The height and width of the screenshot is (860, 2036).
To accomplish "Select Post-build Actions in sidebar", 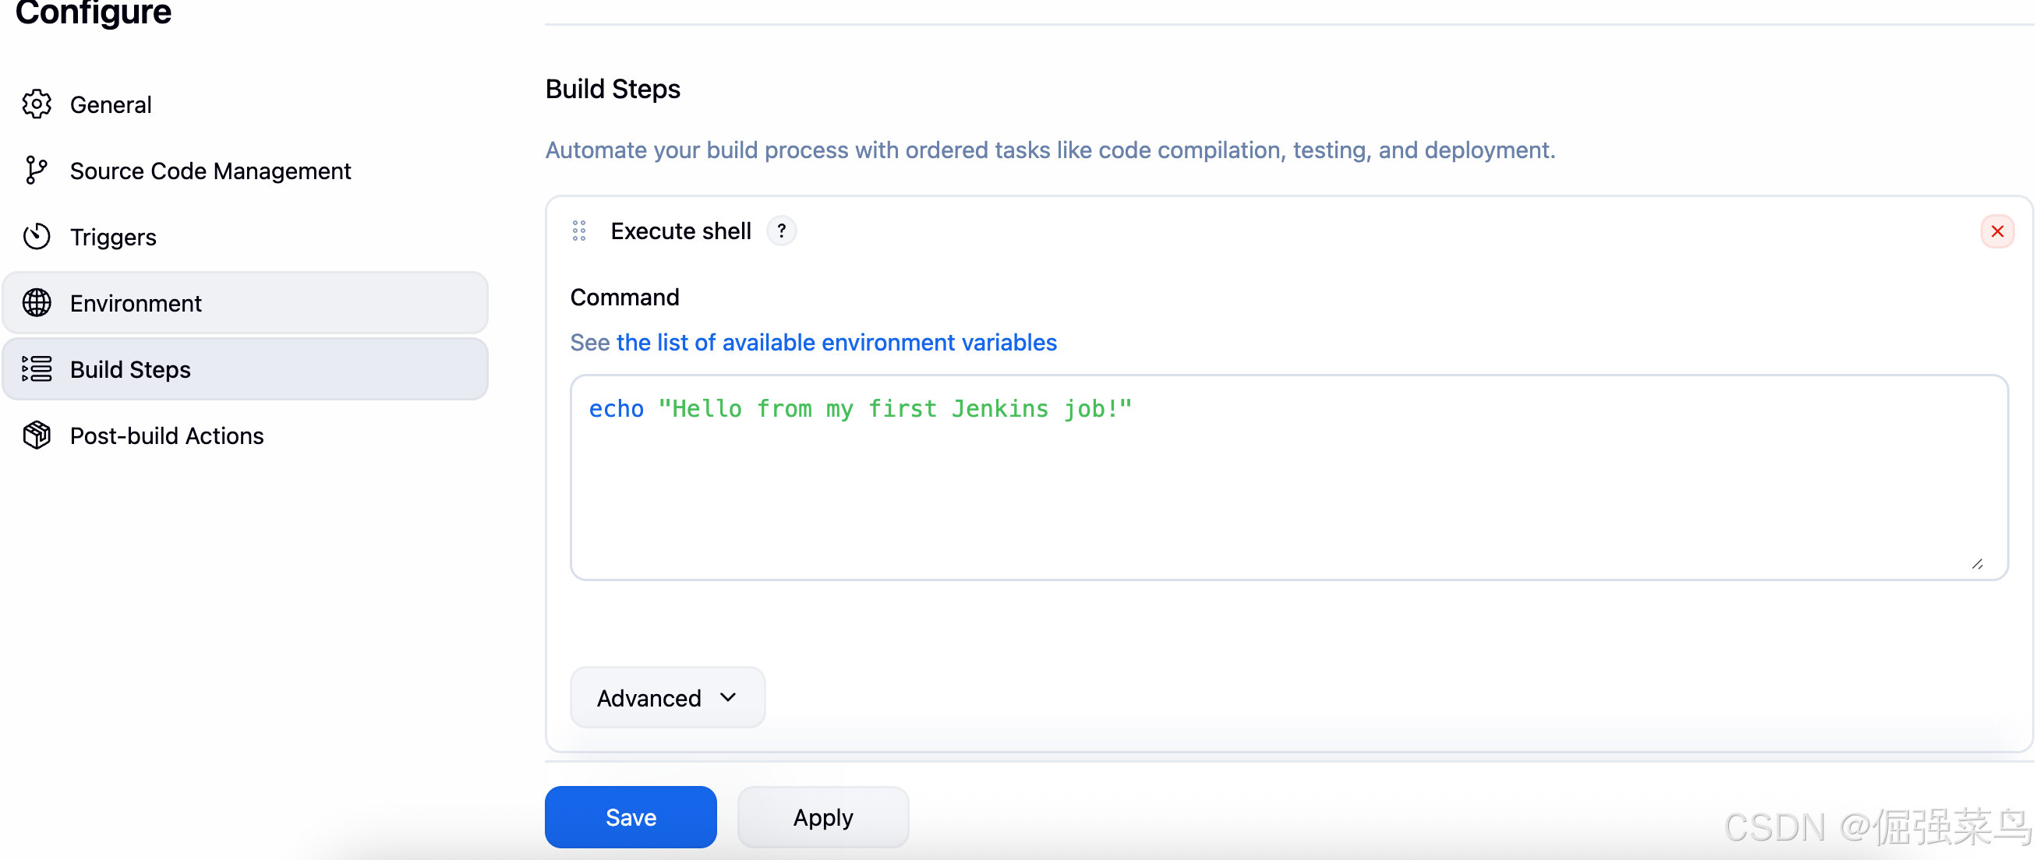I will (167, 436).
